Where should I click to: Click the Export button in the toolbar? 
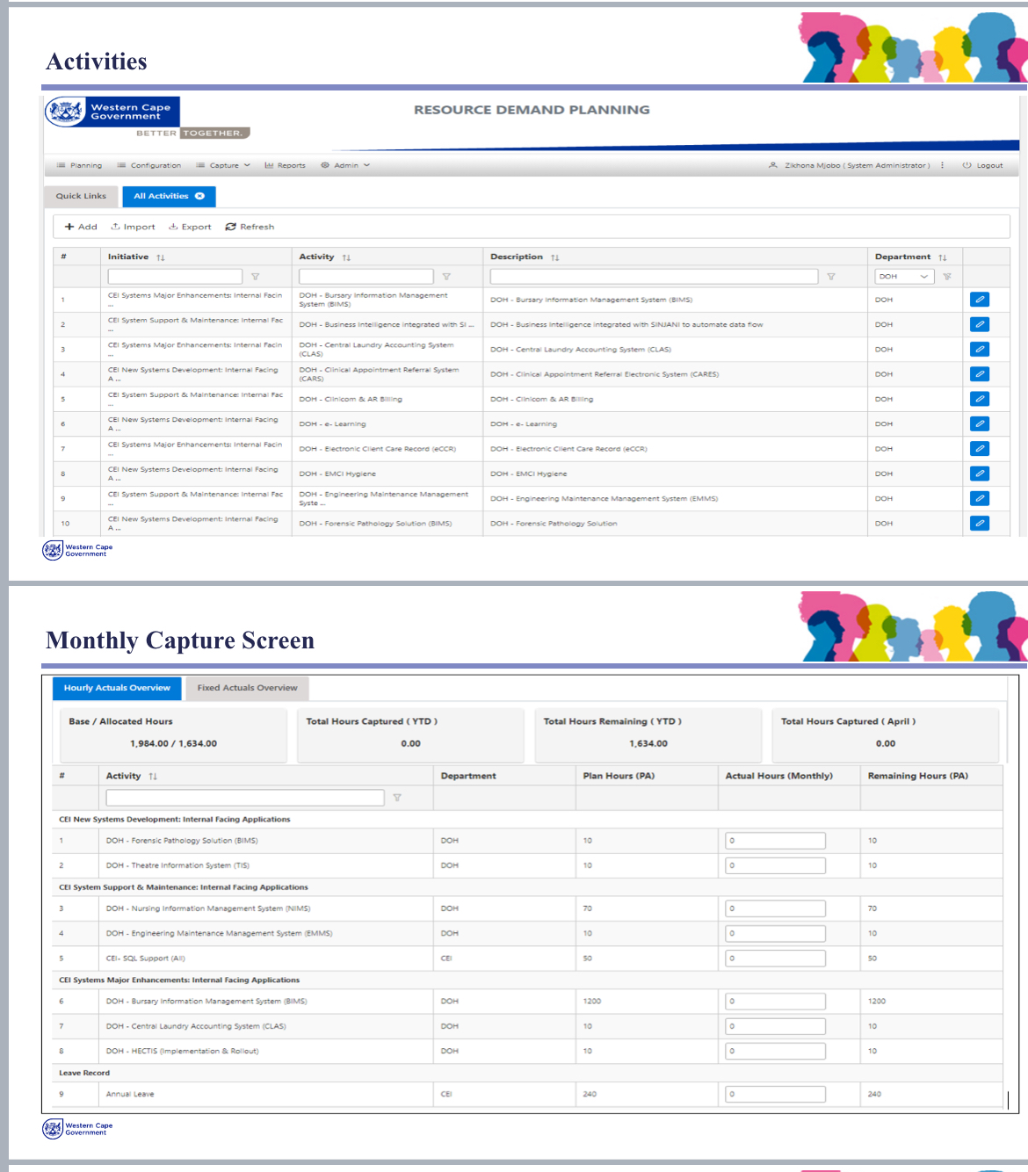pos(191,227)
